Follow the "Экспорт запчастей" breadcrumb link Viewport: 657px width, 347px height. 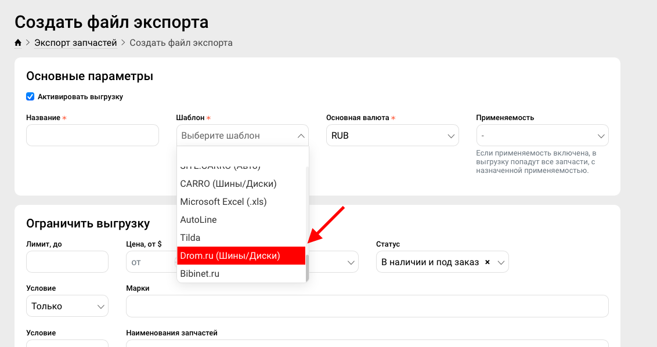click(x=75, y=42)
